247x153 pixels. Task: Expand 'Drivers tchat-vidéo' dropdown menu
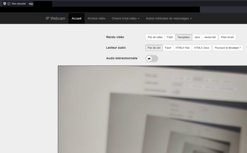(125, 19)
